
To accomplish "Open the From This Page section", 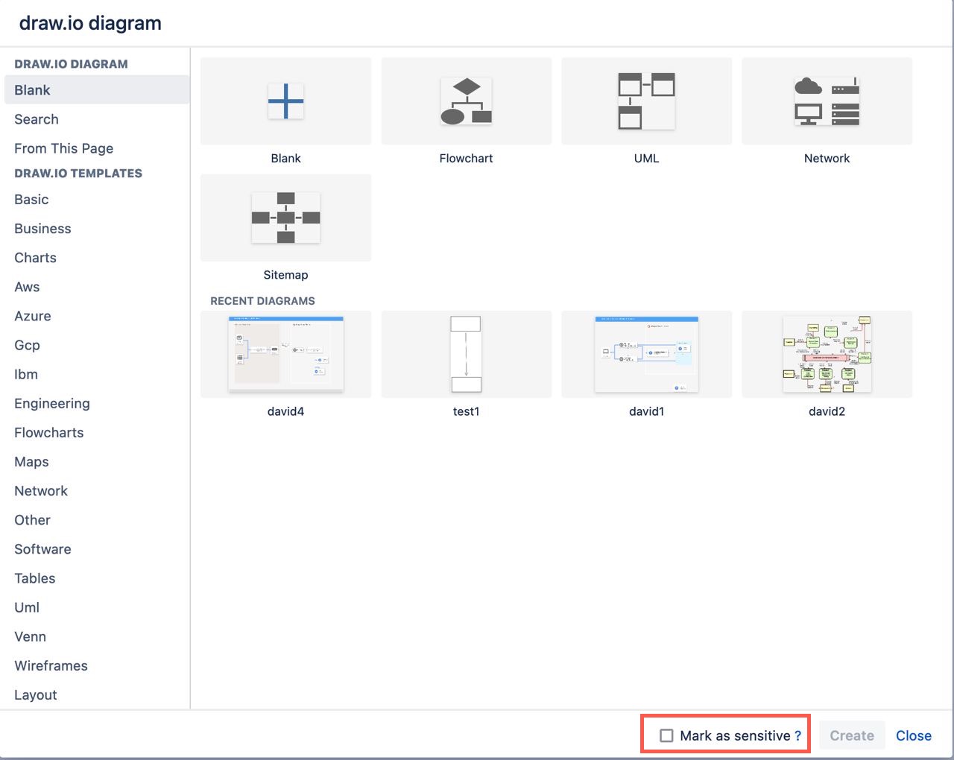I will [63, 148].
